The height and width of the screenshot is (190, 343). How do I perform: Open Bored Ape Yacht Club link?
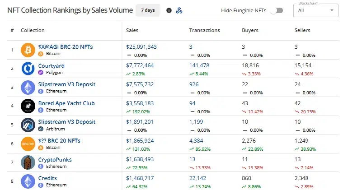[x=66, y=103]
